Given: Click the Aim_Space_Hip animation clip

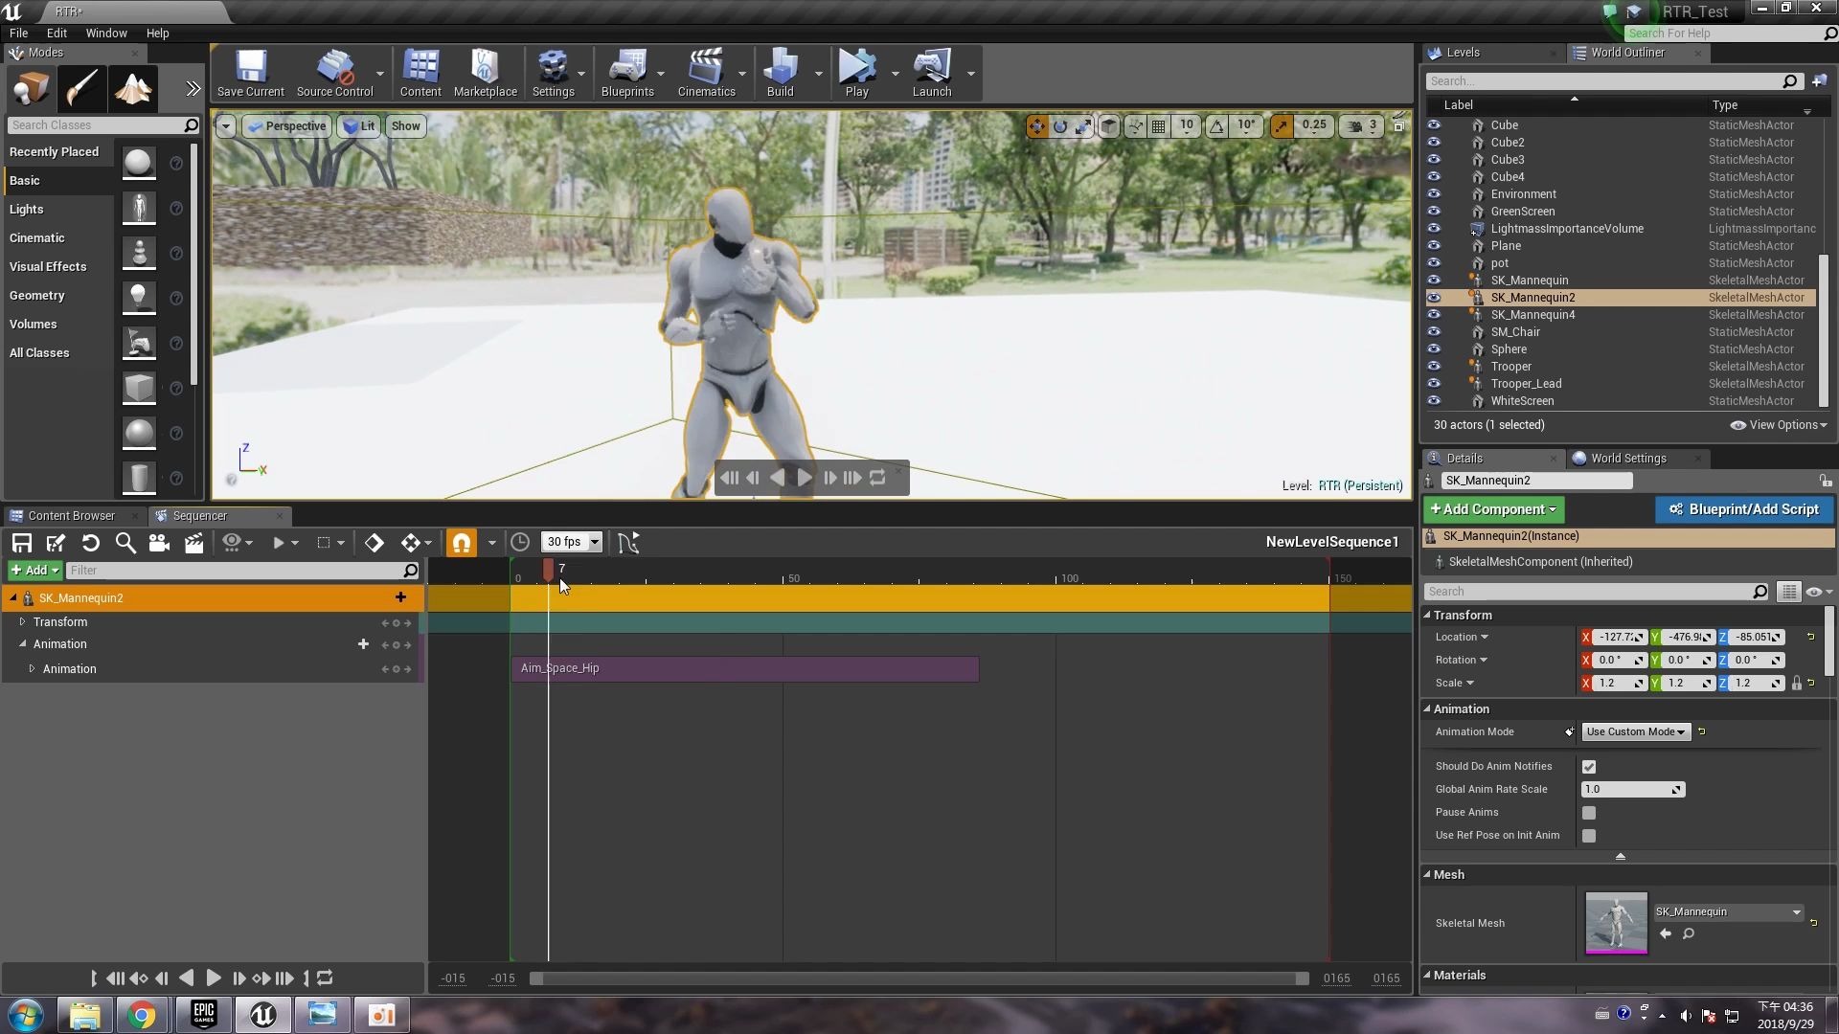Looking at the screenshot, I should (x=746, y=666).
